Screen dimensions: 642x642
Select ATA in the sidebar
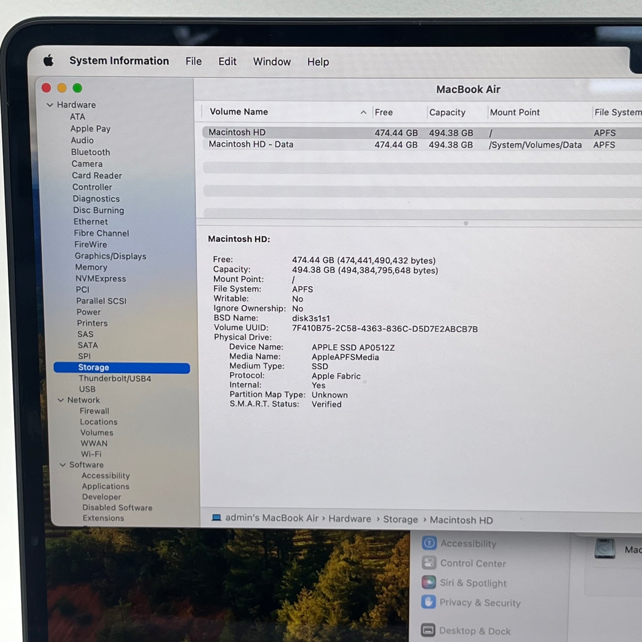click(x=77, y=116)
